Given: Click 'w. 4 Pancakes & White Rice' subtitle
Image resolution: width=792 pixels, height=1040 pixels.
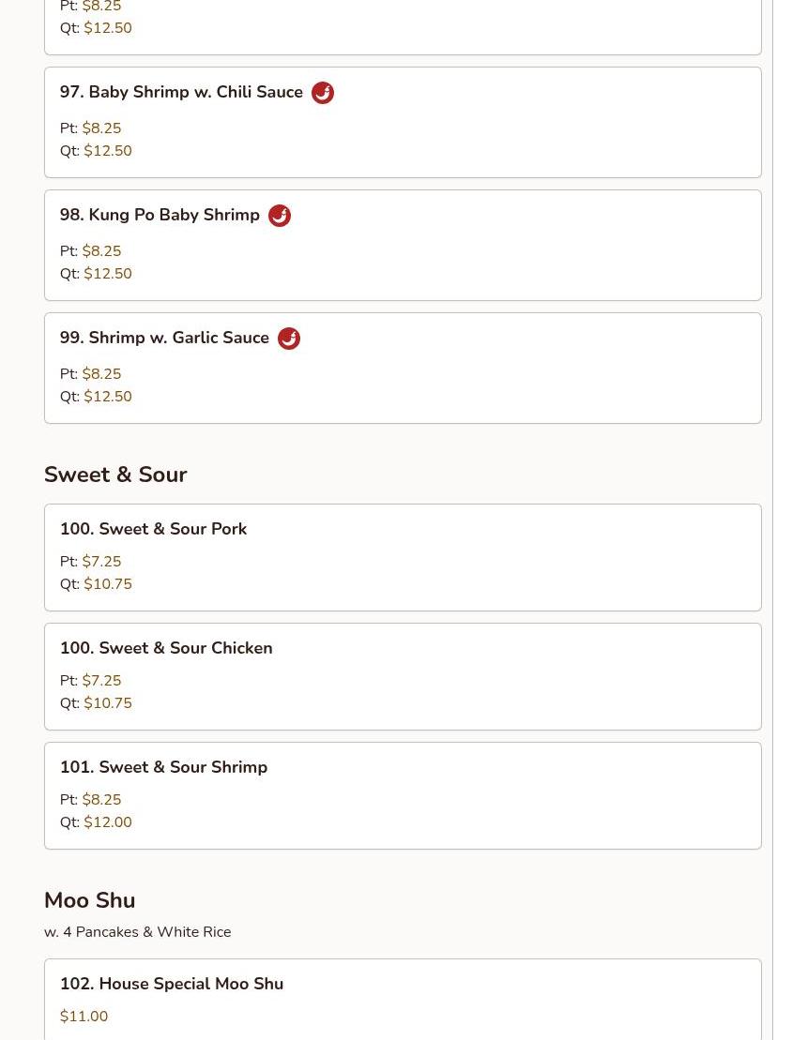Looking at the screenshot, I should (x=137, y=932).
